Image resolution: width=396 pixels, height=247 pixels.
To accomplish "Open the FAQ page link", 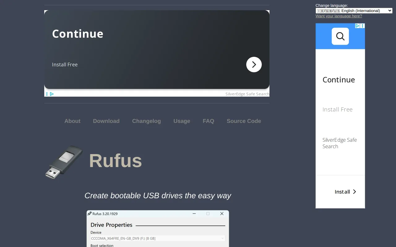I will [209, 121].
